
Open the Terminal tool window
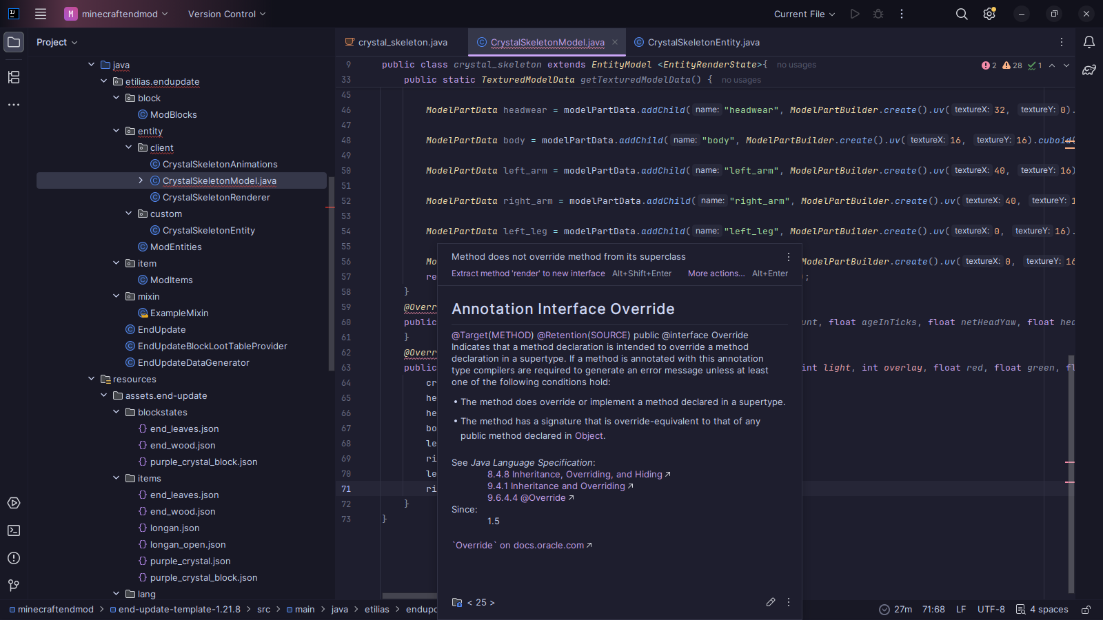click(x=14, y=530)
